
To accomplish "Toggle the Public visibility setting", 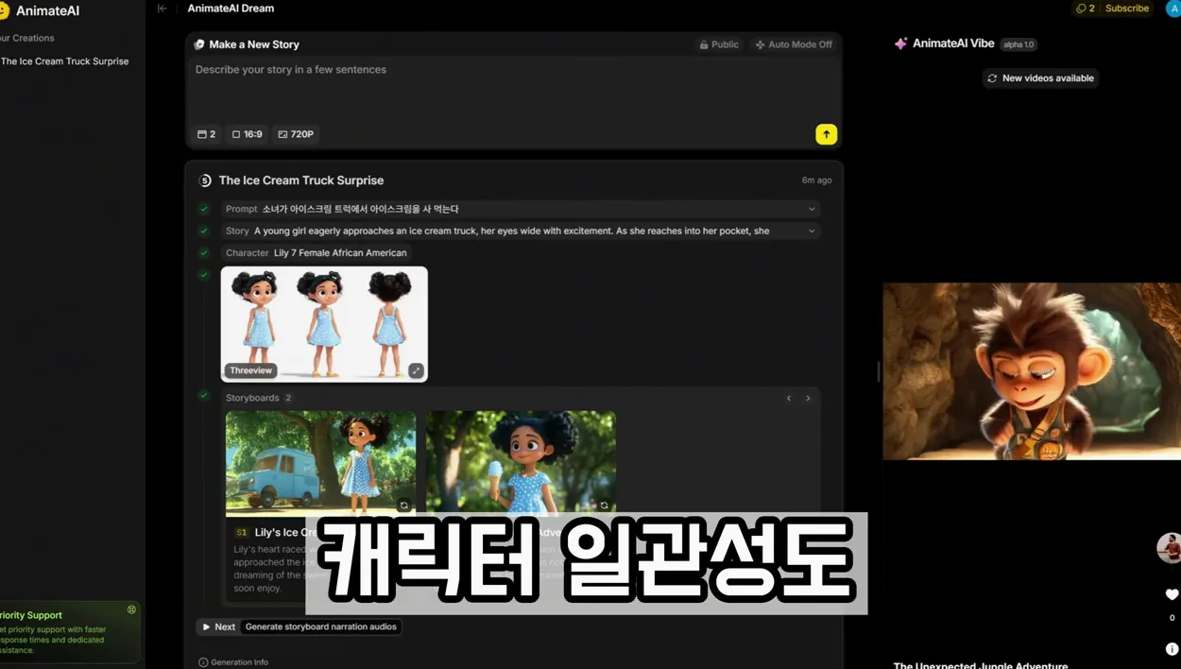I will point(718,44).
